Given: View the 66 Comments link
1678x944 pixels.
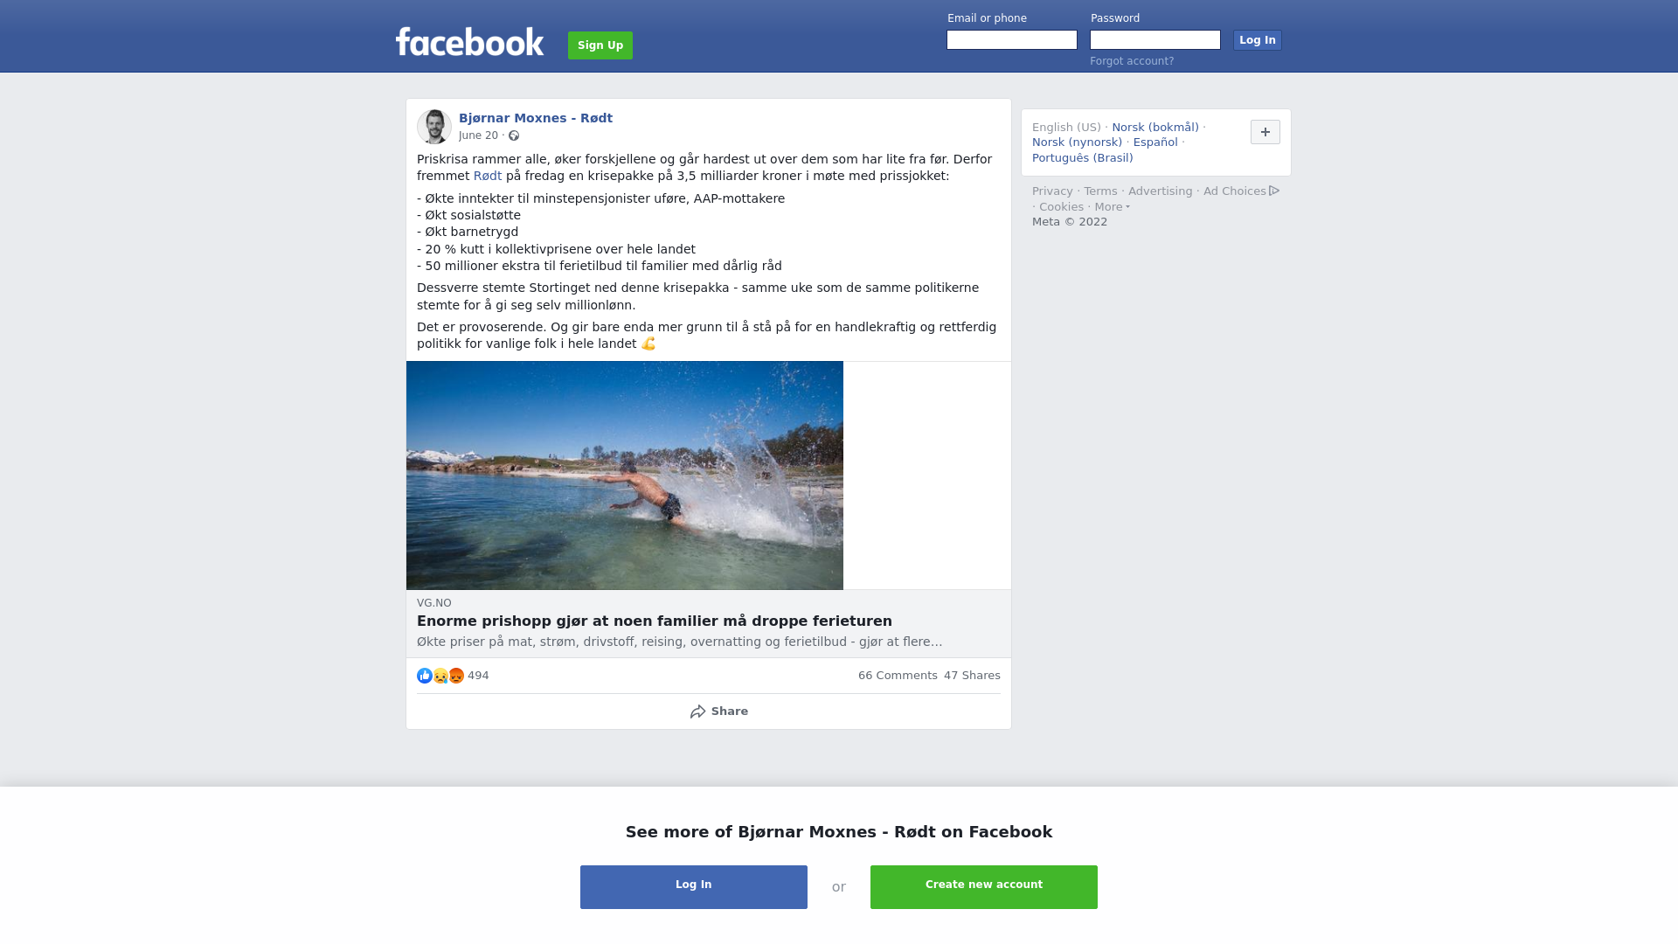Looking at the screenshot, I should click(x=898, y=676).
